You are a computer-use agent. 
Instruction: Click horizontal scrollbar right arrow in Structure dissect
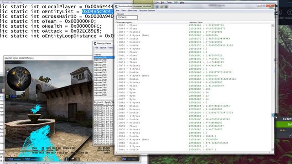[270, 152]
